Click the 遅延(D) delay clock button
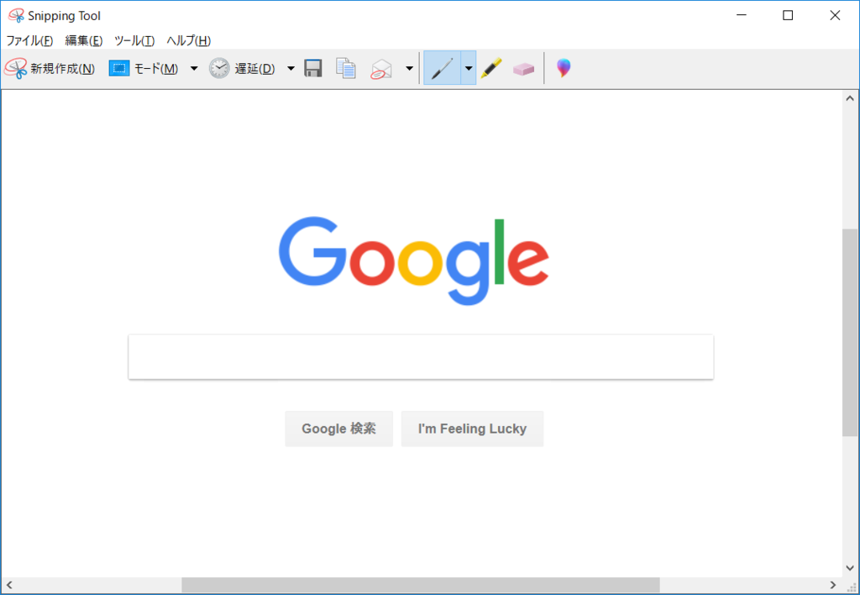The height and width of the screenshot is (595, 860). pyautogui.click(x=243, y=69)
